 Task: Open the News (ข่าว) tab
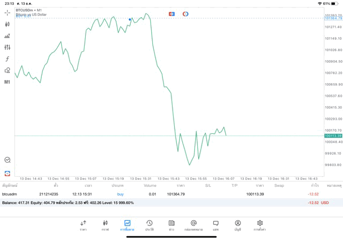(171, 225)
